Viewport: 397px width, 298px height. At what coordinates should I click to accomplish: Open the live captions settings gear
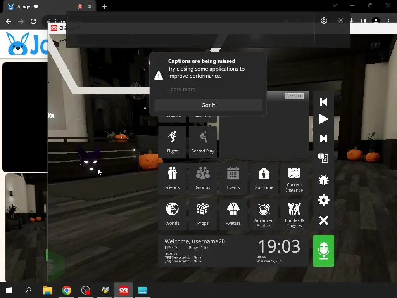coord(324,21)
